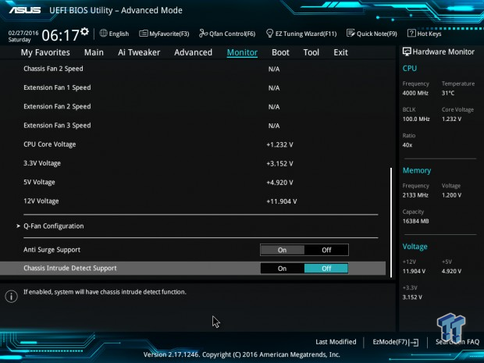This screenshot has width=484, height=363.
Task: Click the 2133 MHz memory frequency
Action: click(415, 195)
